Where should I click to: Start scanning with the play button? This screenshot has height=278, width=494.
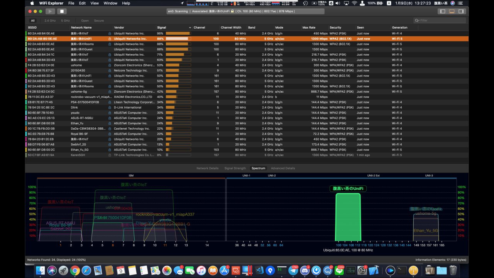pos(51,12)
